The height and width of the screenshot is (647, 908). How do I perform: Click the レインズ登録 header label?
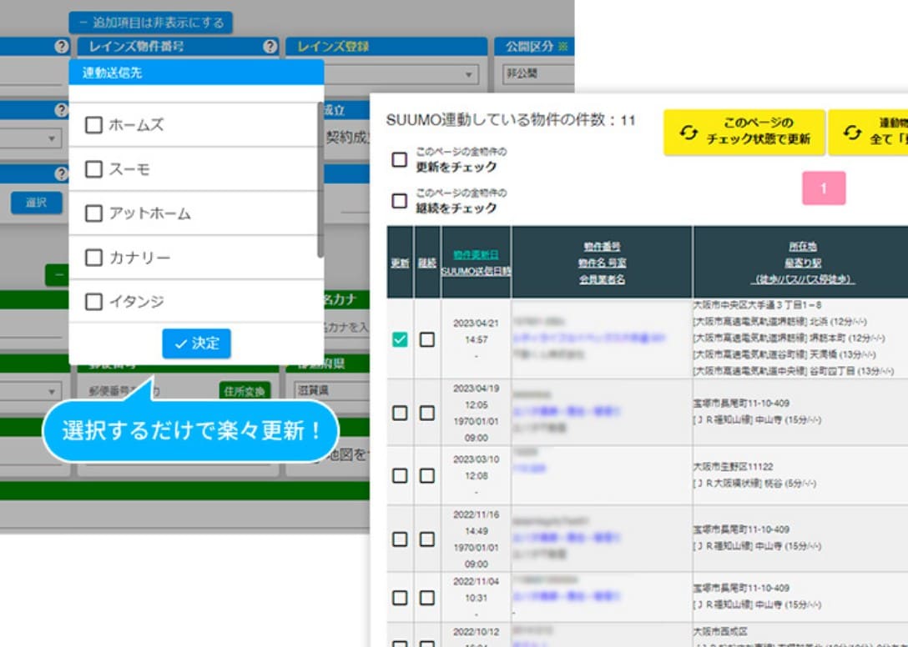(333, 47)
